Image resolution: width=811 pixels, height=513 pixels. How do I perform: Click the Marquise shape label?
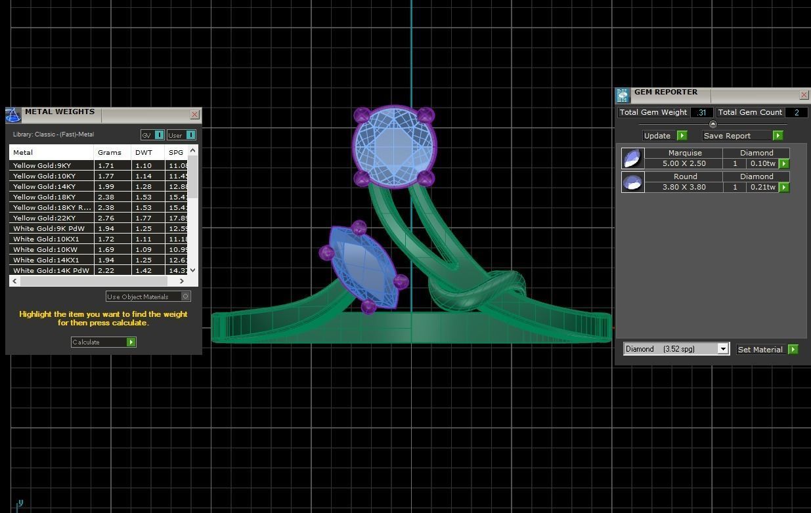(x=684, y=153)
